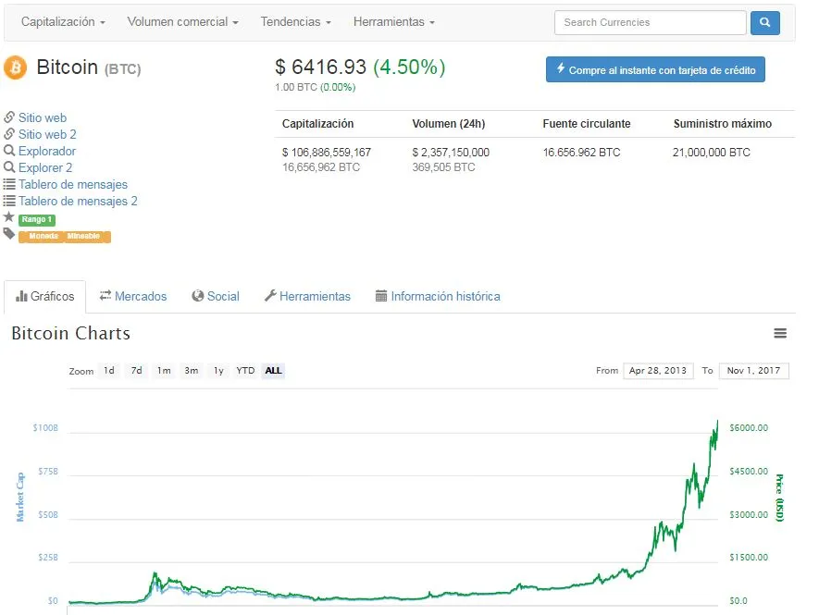Click the list icon beside Tablero de mensajes
The image size is (819, 615).
tap(9, 184)
